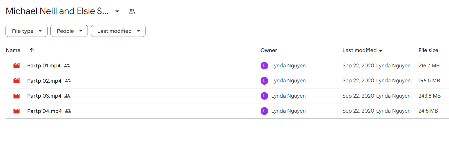Open the Last modified filter chip
The height and width of the screenshot is (144, 449).
[118, 31]
